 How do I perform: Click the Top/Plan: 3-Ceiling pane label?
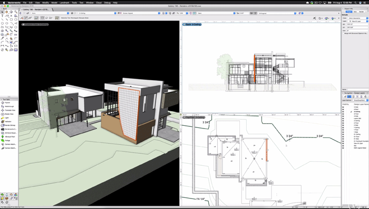pyautogui.click(x=193, y=117)
